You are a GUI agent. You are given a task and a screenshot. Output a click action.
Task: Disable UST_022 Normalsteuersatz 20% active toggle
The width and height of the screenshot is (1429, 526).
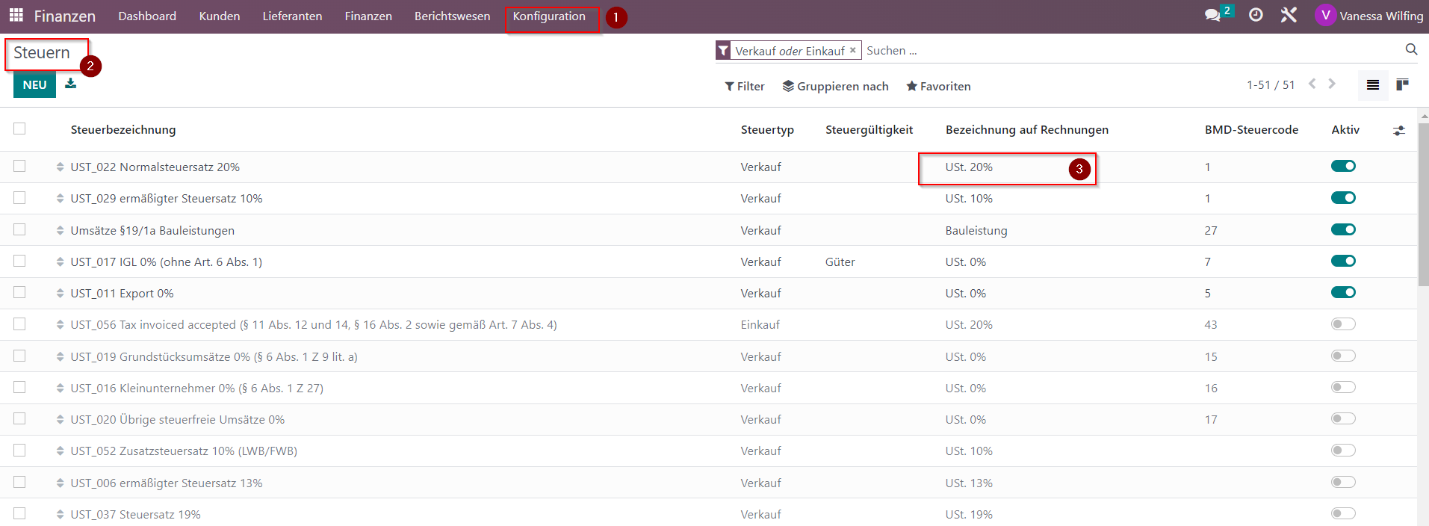(1343, 166)
